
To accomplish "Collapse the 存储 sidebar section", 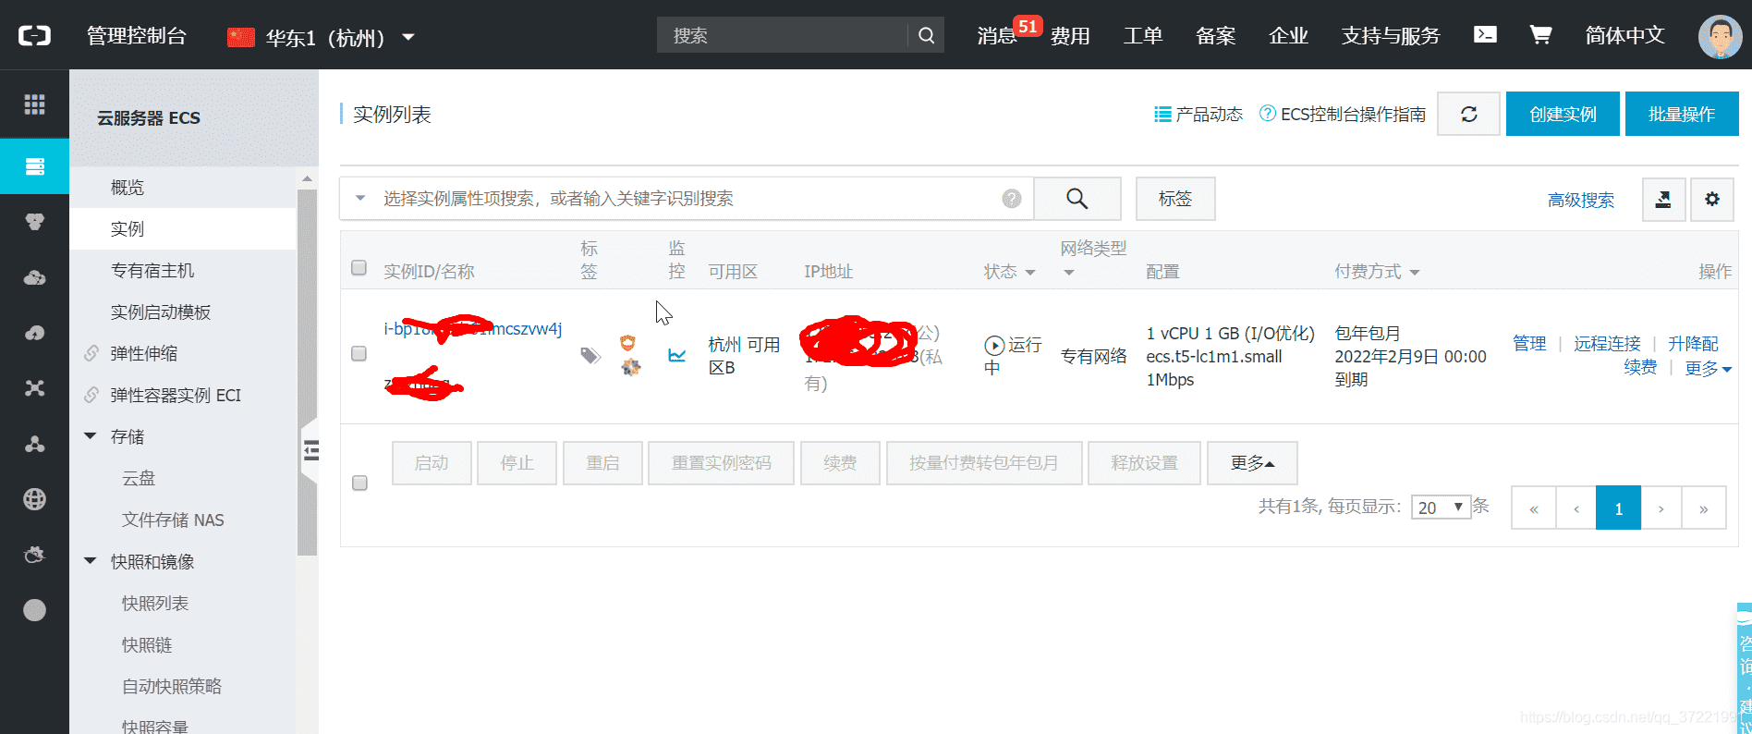I will pos(91,436).
